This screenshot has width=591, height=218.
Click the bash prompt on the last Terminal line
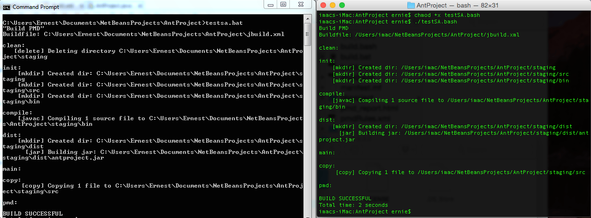(365, 211)
